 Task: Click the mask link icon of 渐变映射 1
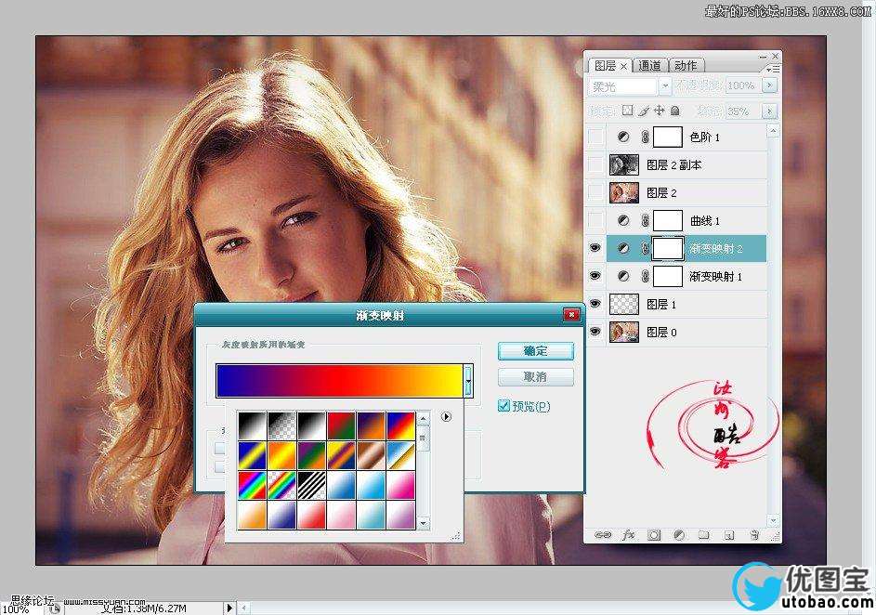(646, 276)
